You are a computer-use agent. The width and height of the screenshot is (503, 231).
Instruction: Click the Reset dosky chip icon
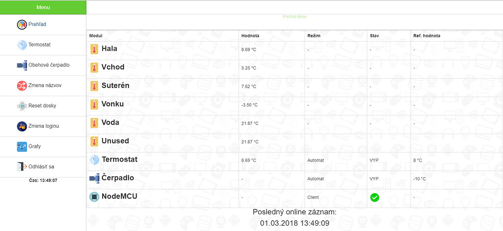click(22, 106)
